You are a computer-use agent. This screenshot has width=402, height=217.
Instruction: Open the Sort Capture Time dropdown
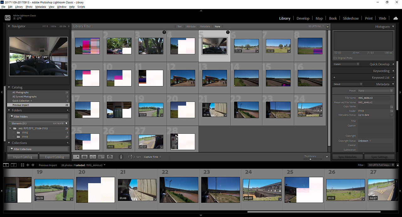(x=153, y=157)
